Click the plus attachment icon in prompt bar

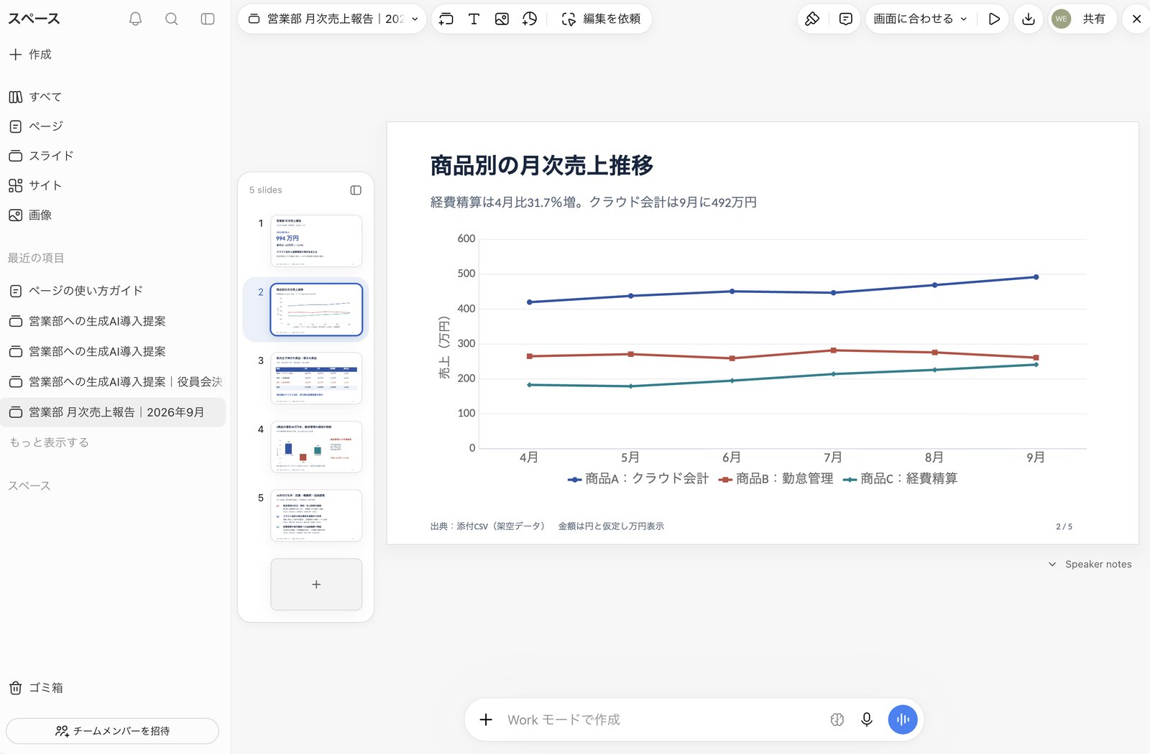486,720
